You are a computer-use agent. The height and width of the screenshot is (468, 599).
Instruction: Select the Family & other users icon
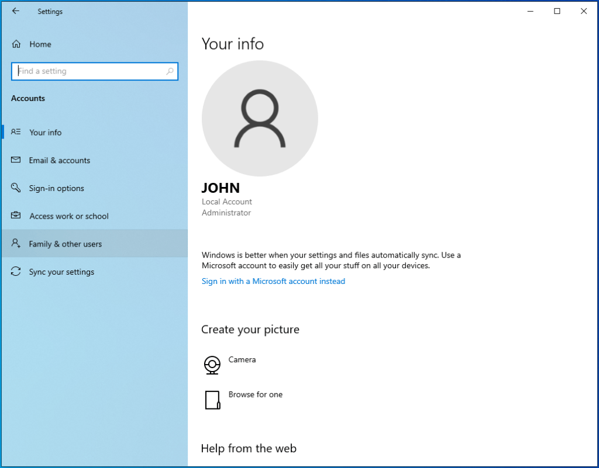[x=16, y=244]
